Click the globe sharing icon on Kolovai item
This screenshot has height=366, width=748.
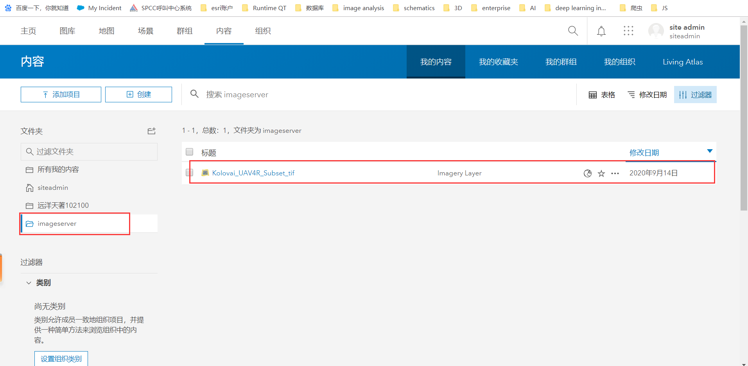[588, 173]
